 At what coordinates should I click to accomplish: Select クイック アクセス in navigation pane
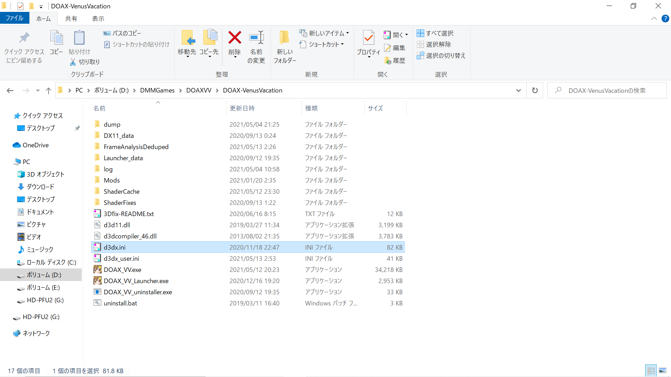tap(38, 116)
